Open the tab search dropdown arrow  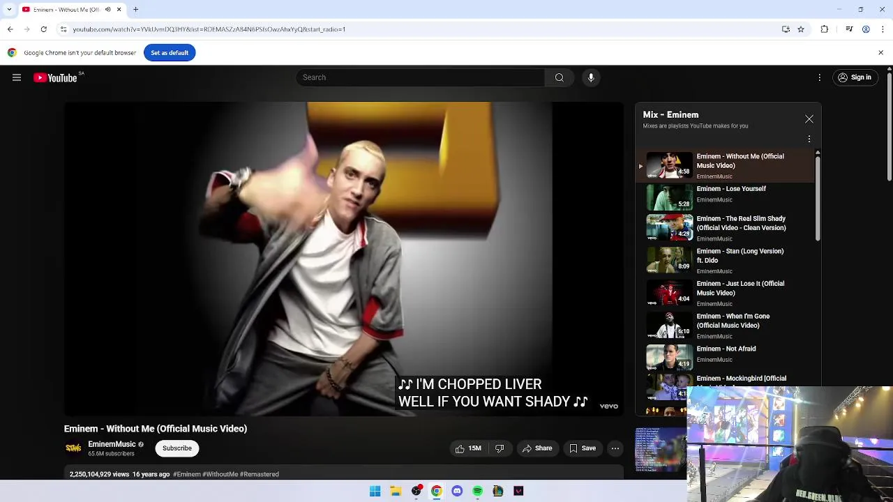click(x=9, y=9)
